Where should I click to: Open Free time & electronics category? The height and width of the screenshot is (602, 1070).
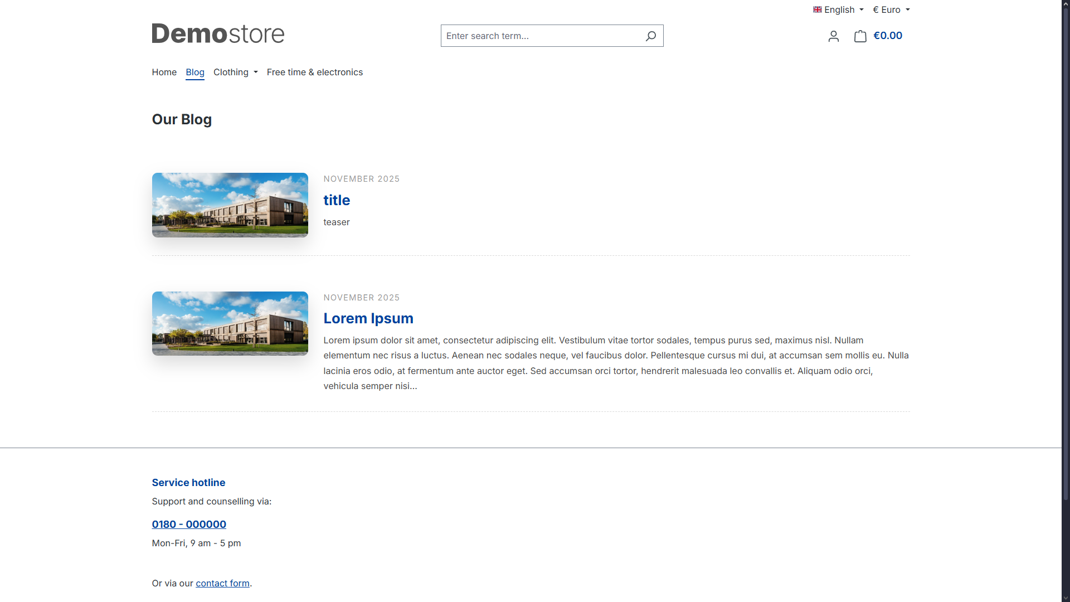pyautogui.click(x=314, y=72)
